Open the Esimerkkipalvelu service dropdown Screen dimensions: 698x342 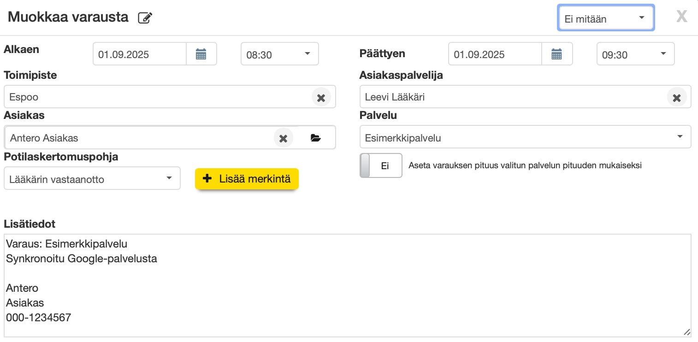pos(525,137)
